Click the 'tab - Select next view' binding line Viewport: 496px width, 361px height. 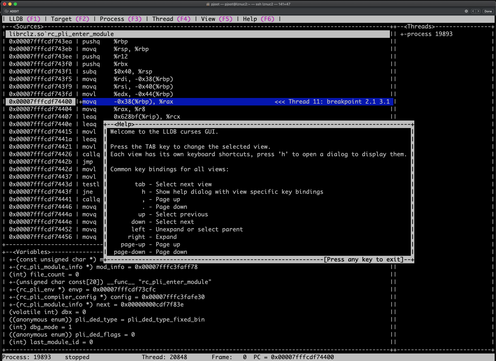[x=173, y=184]
